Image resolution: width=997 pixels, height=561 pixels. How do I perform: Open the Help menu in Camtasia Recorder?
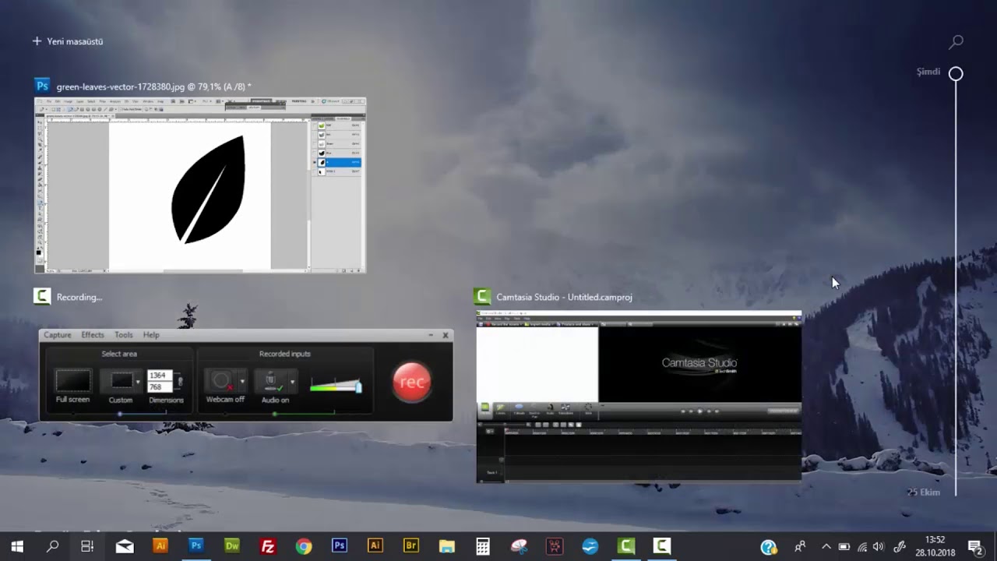151,335
